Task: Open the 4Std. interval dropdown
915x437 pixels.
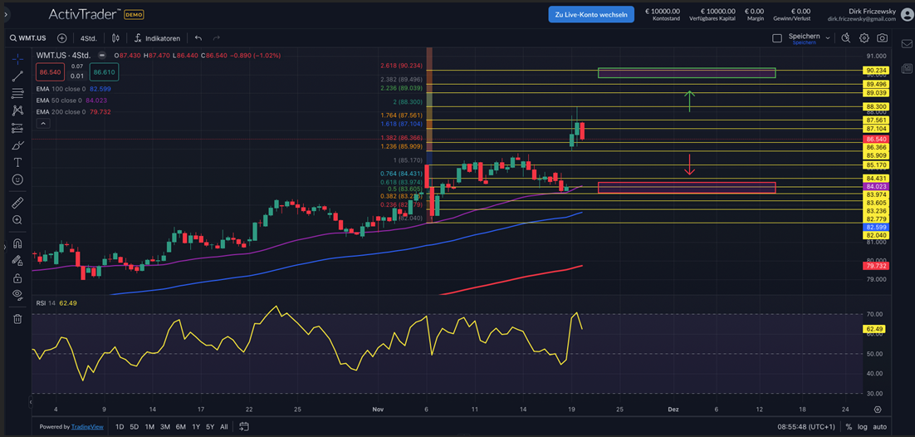Action: (x=88, y=38)
